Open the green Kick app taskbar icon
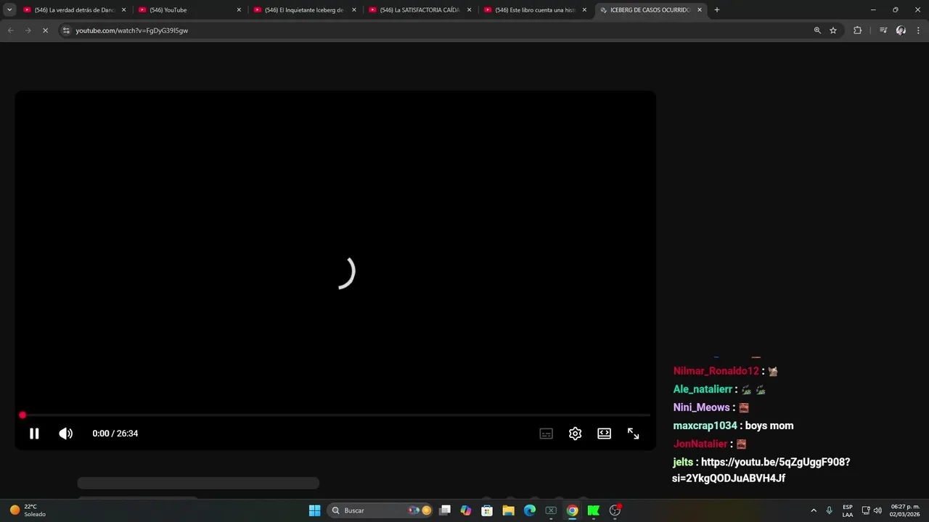 pos(594,510)
